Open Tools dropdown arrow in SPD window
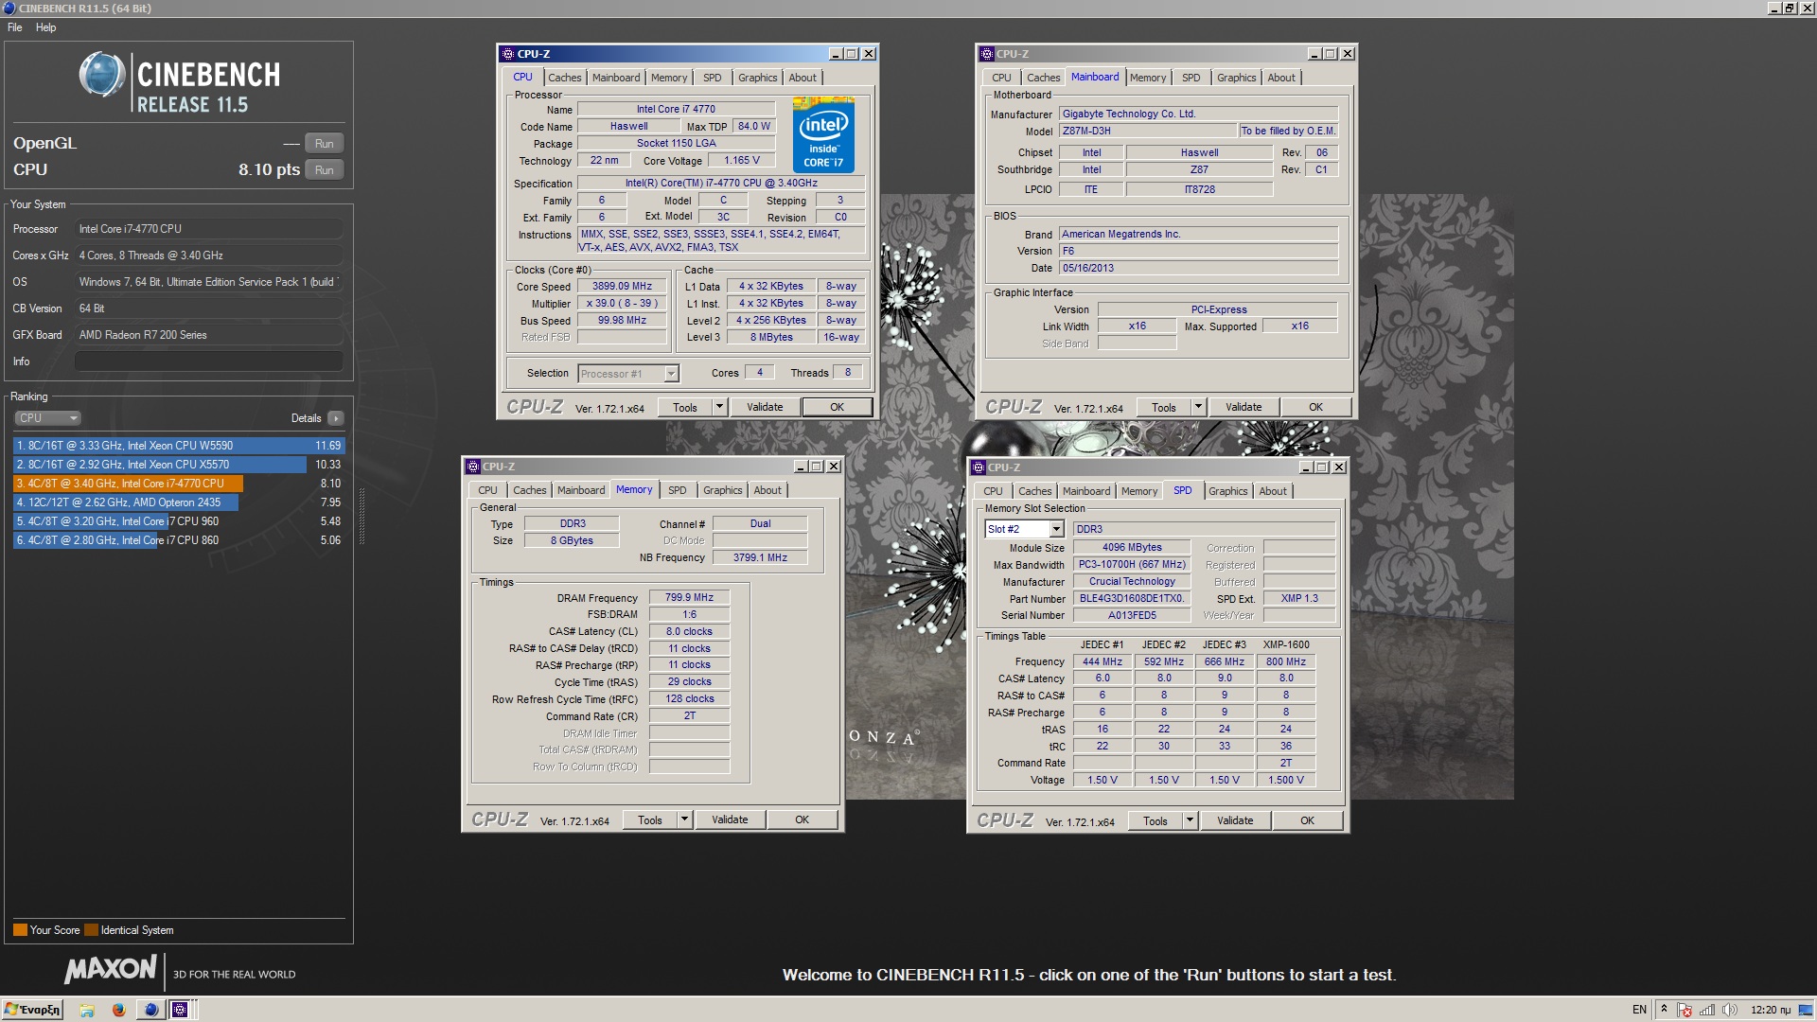1817x1022 pixels. pos(1190,820)
